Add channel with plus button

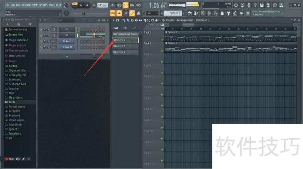click(67, 57)
